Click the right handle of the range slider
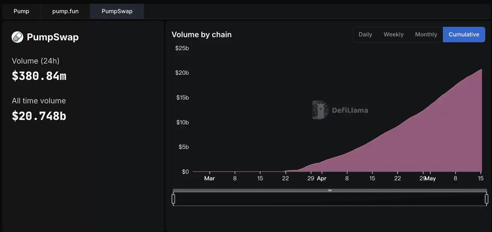Screen dimensions: 492x232 pos(487,198)
